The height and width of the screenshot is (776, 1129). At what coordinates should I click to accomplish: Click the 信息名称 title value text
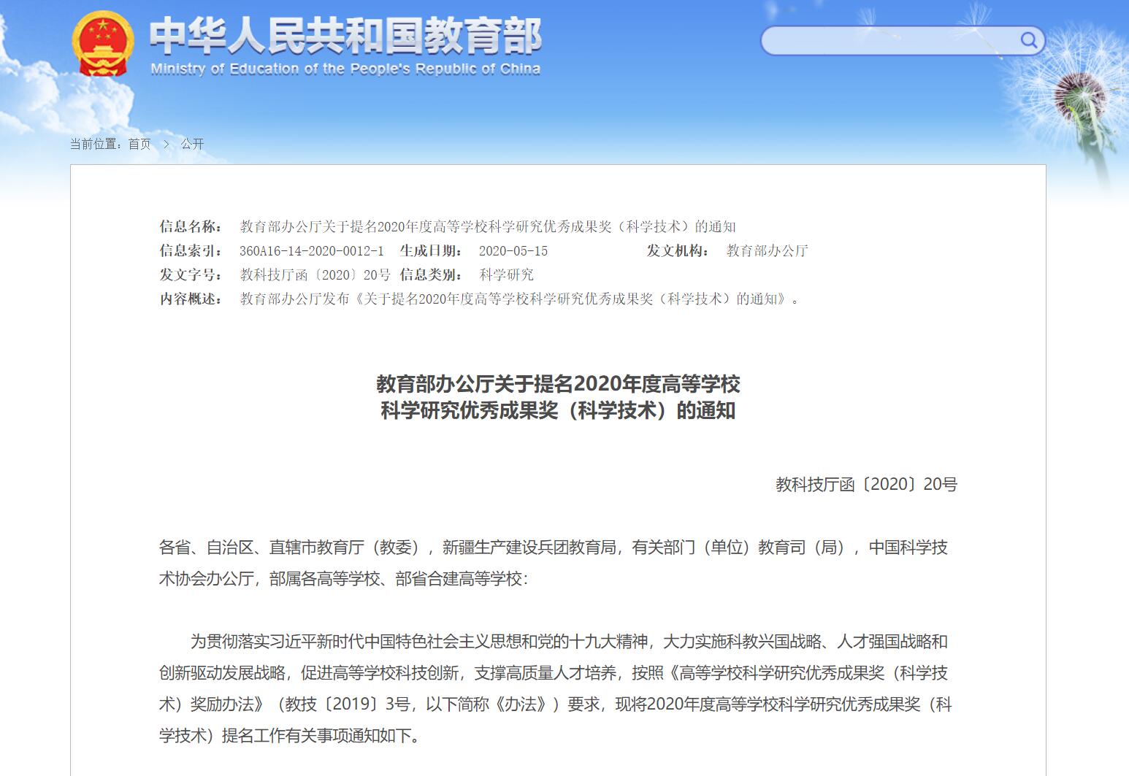tap(488, 227)
